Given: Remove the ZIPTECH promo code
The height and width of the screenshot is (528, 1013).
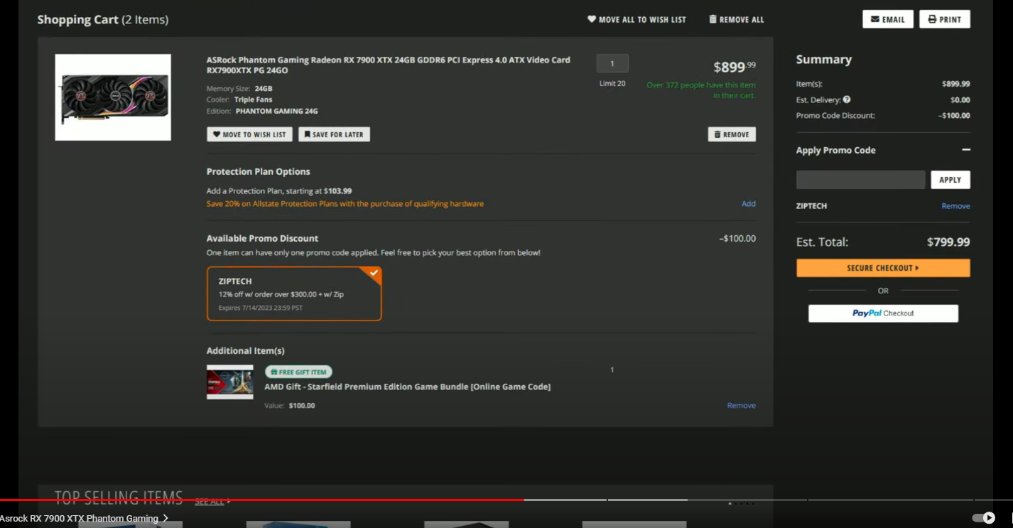Looking at the screenshot, I should (955, 206).
